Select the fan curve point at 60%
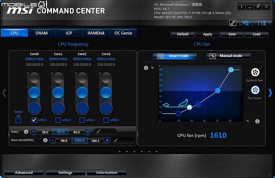The image size is (275, 178). pyautogui.click(x=218, y=91)
